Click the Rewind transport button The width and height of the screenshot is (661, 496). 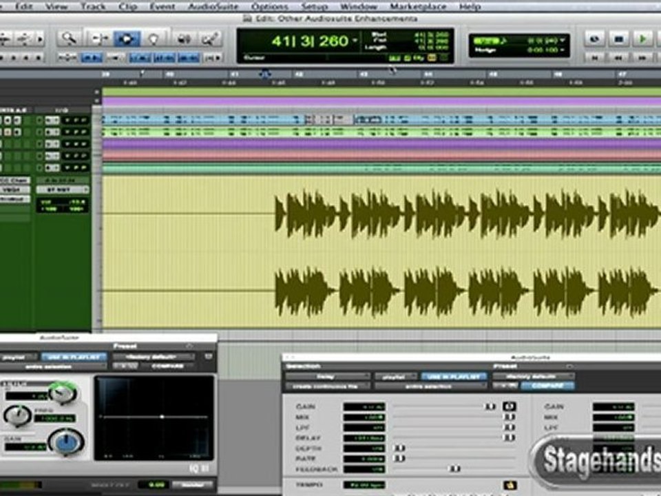tap(618, 57)
